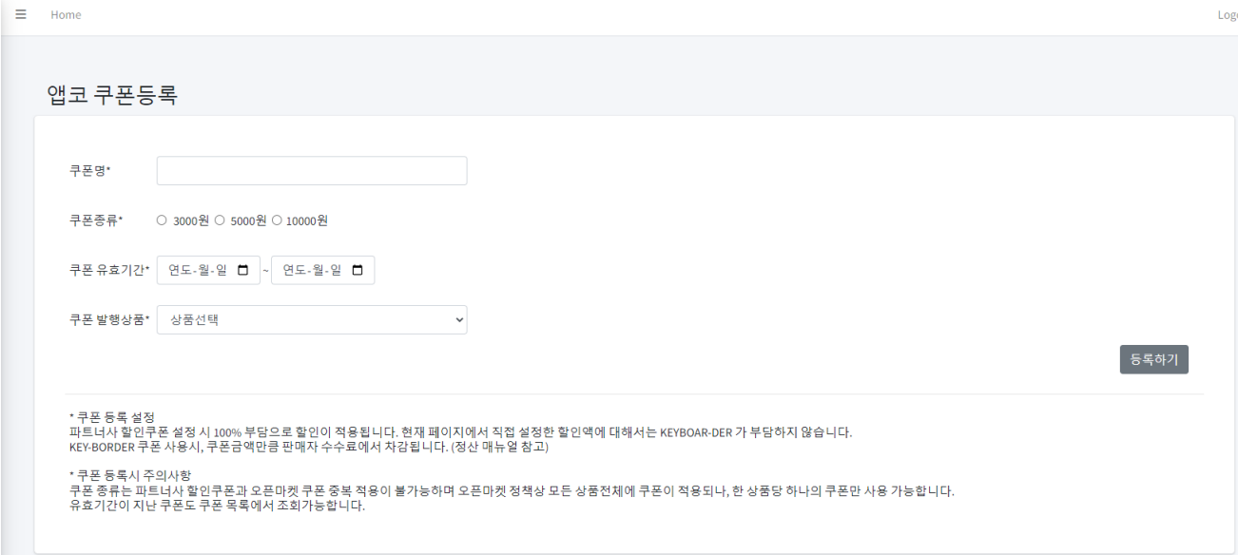Click the Logout link at top right
1238x555 pixels.
[x=1229, y=13]
